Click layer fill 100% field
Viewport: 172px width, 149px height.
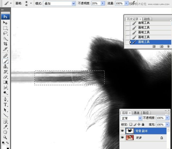(161, 125)
